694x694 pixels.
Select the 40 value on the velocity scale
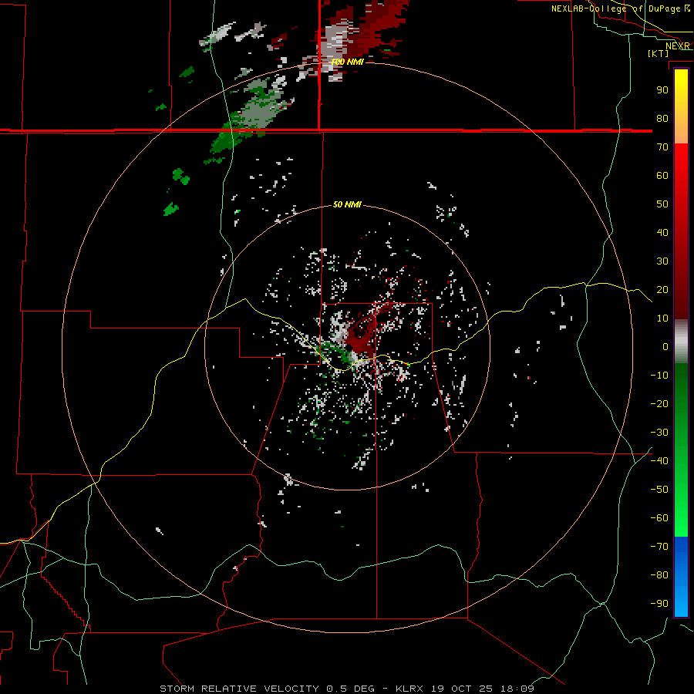click(x=662, y=232)
